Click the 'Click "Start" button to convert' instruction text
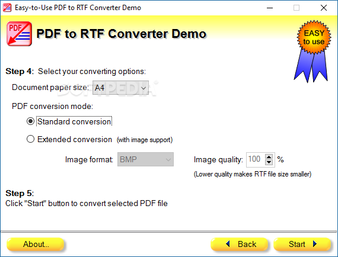Image resolution: width=338 pixels, height=257 pixels. pos(87,203)
